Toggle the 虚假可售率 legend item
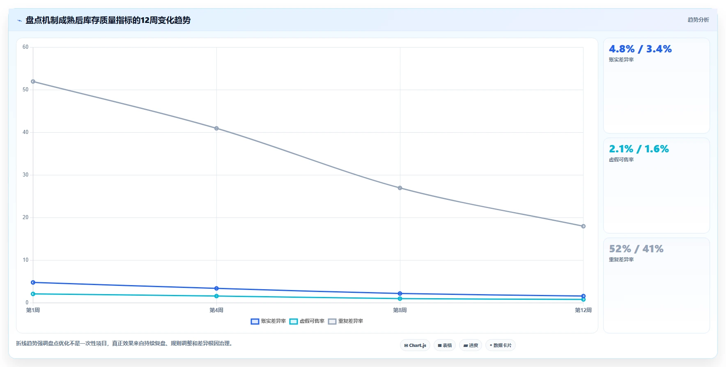The width and height of the screenshot is (726, 367). [x=307, y=321]
